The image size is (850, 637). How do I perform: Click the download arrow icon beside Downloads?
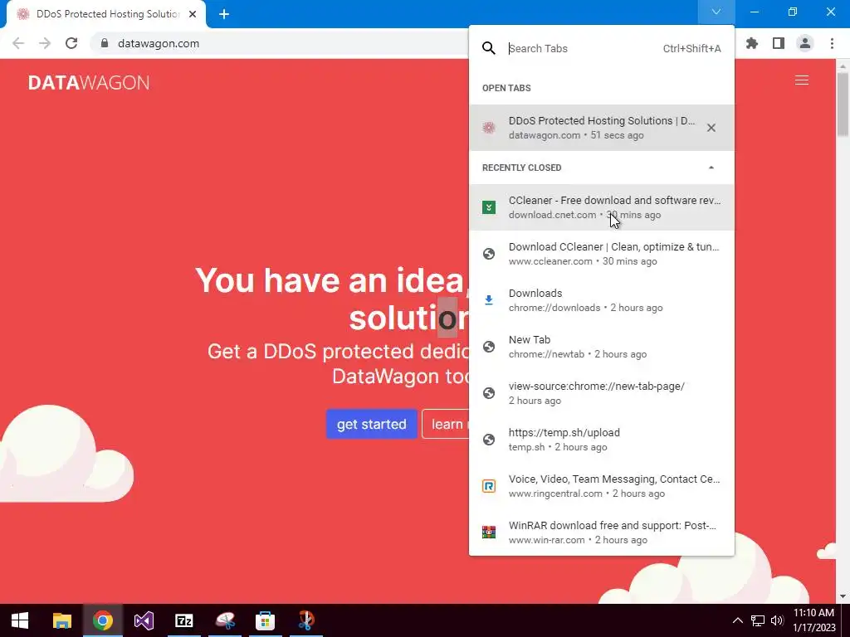point(488,300)
